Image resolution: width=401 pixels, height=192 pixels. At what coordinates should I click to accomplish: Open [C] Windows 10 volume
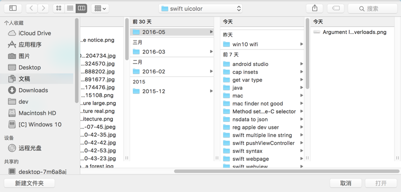(x=40, y=124)
